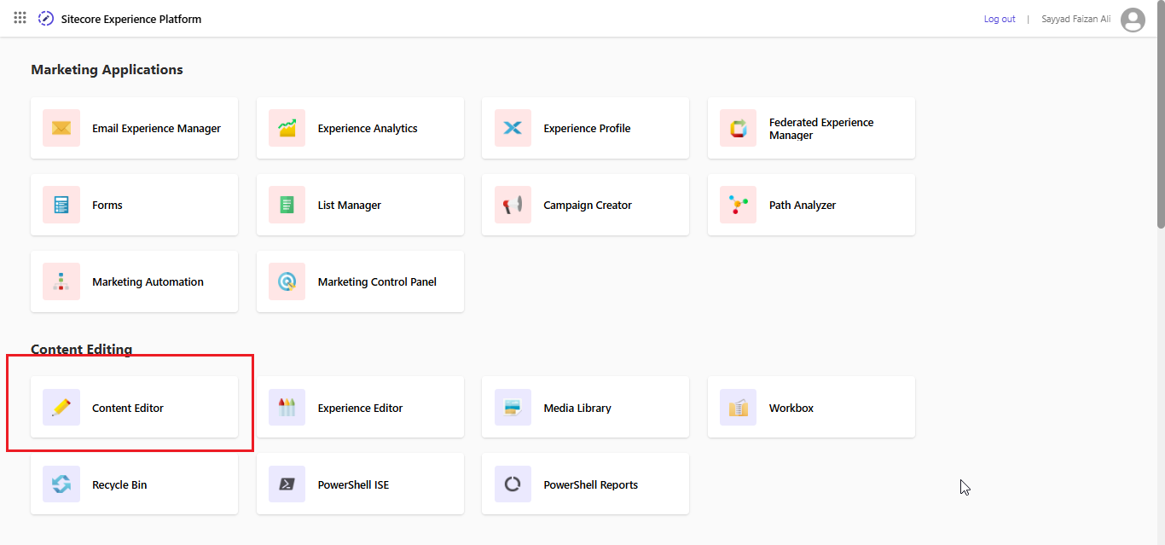Select the username Sayyad Faizan Ali
The height and width of the screenshot is (545, 1165).
(x=1075, y=18)
